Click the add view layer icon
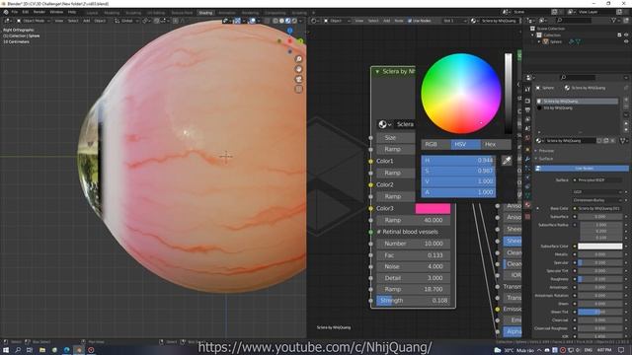Screen dimensions: 632x355 tap(619, 12)
